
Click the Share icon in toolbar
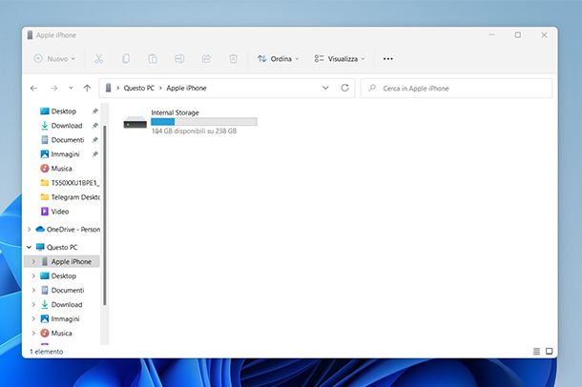tap(206, 58)
